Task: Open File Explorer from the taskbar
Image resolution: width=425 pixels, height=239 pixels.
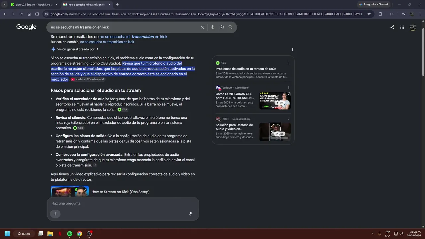Action: (50, 234)
